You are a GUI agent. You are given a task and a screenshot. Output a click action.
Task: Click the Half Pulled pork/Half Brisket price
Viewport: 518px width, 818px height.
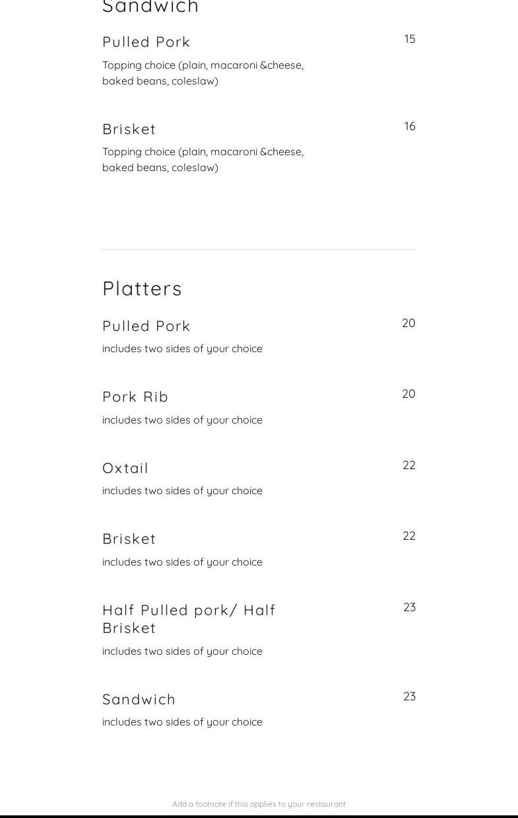tap(409, 607)
